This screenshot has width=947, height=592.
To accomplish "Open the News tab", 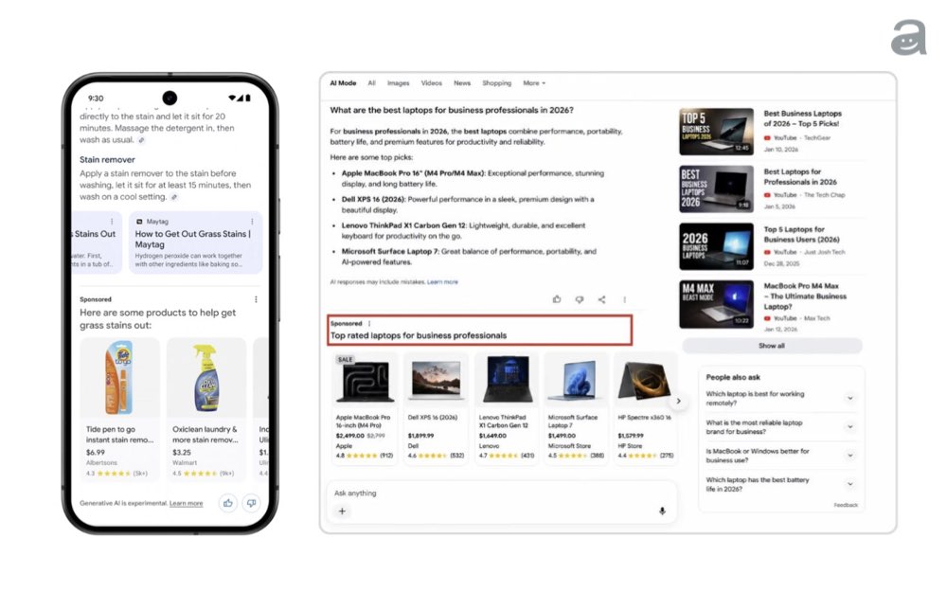I will coord(462,83).
